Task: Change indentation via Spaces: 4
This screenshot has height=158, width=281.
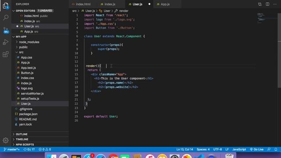Action: click(203, 149)
